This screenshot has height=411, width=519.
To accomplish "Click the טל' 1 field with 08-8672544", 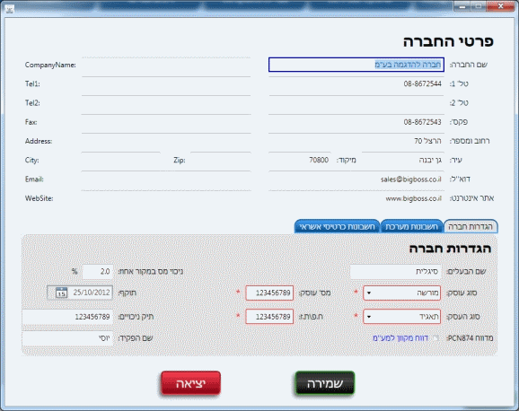I will [356, 84].
